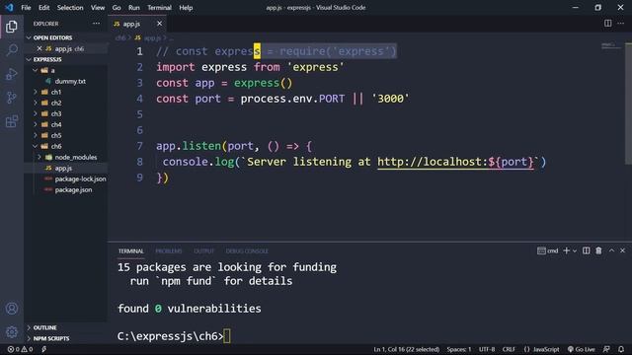
Task: Split the editor right
Action: tap(608, 24)
